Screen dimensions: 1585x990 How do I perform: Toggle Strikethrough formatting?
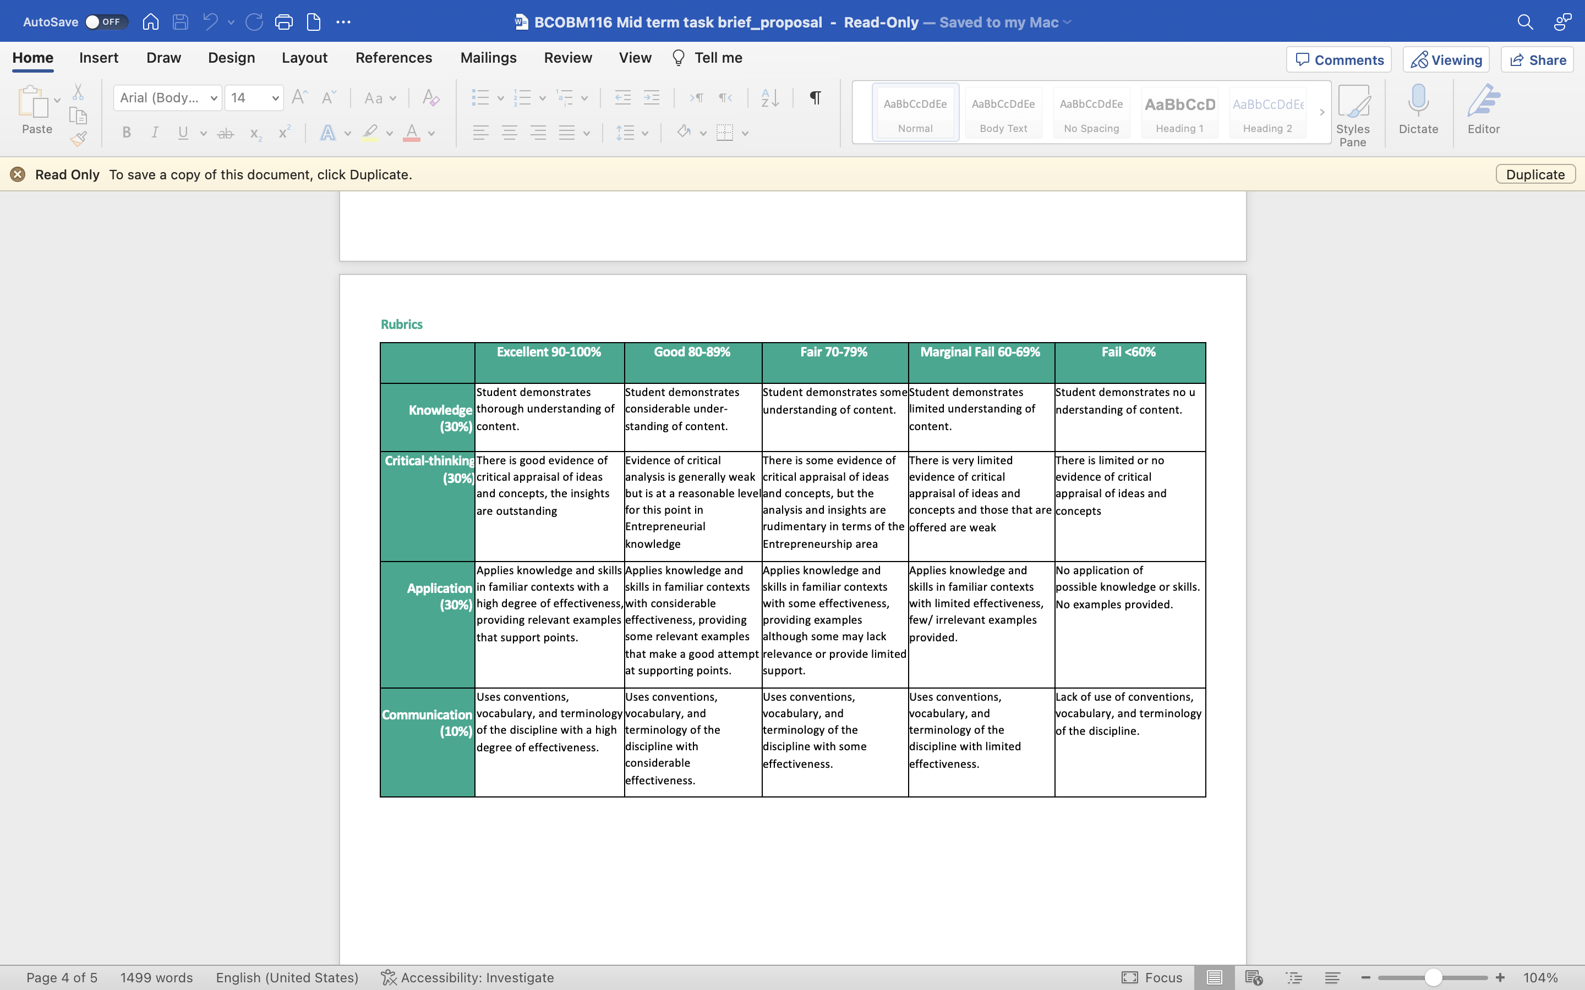pyautogui.click(x=225, y=133)
